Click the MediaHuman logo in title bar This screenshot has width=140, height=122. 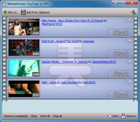point(4,4)
